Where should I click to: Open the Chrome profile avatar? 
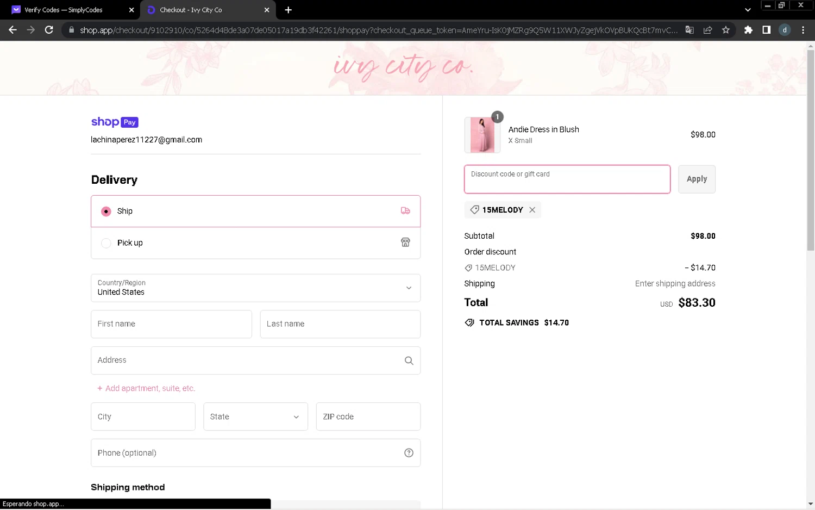click(785, 30)
